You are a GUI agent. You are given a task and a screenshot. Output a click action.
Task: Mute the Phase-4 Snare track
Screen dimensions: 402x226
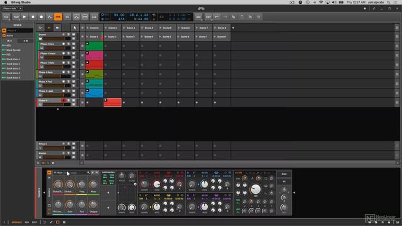[x=73, y=53]
